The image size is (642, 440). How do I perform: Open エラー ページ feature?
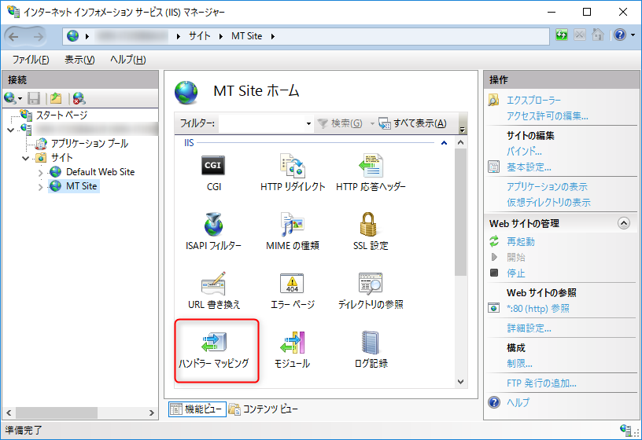pos(292,285)
